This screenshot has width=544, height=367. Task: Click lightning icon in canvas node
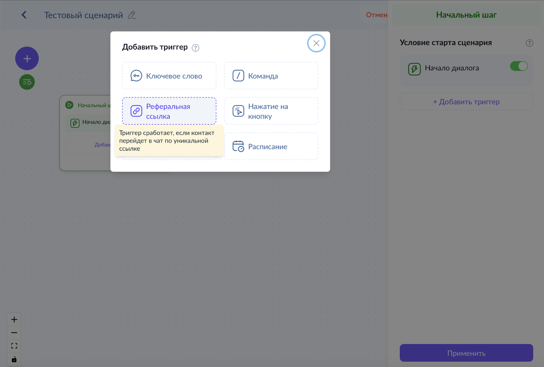(x=75, y=123)
